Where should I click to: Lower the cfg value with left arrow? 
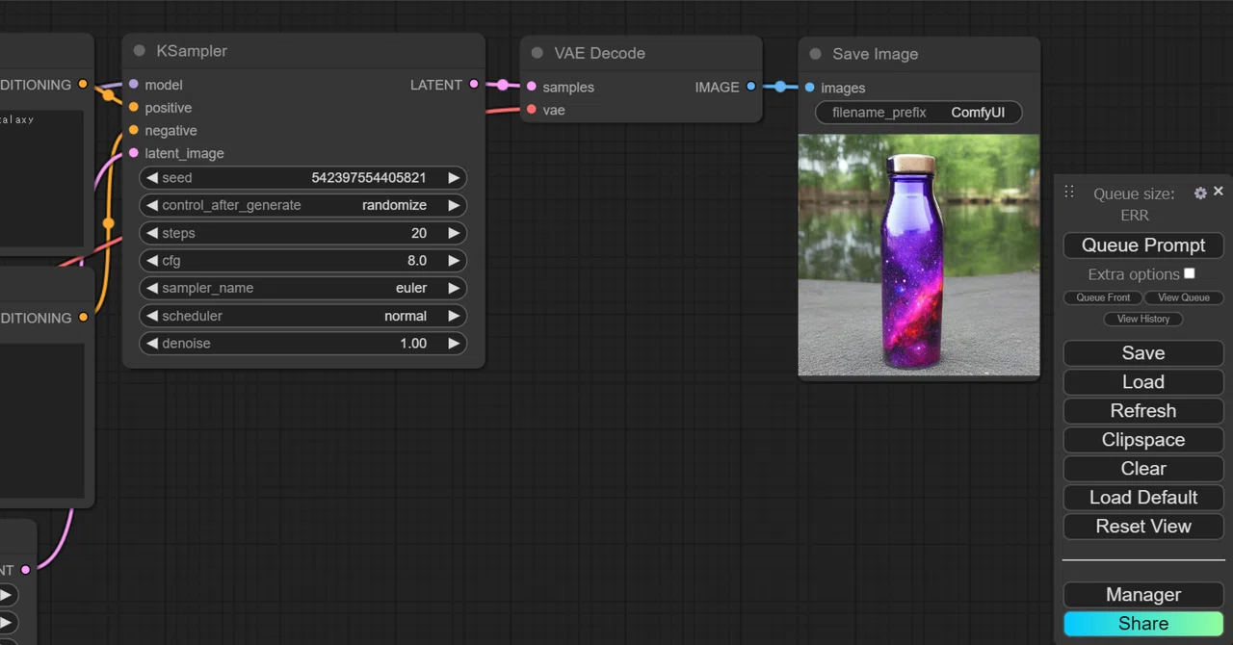click(x=151, y=261)
